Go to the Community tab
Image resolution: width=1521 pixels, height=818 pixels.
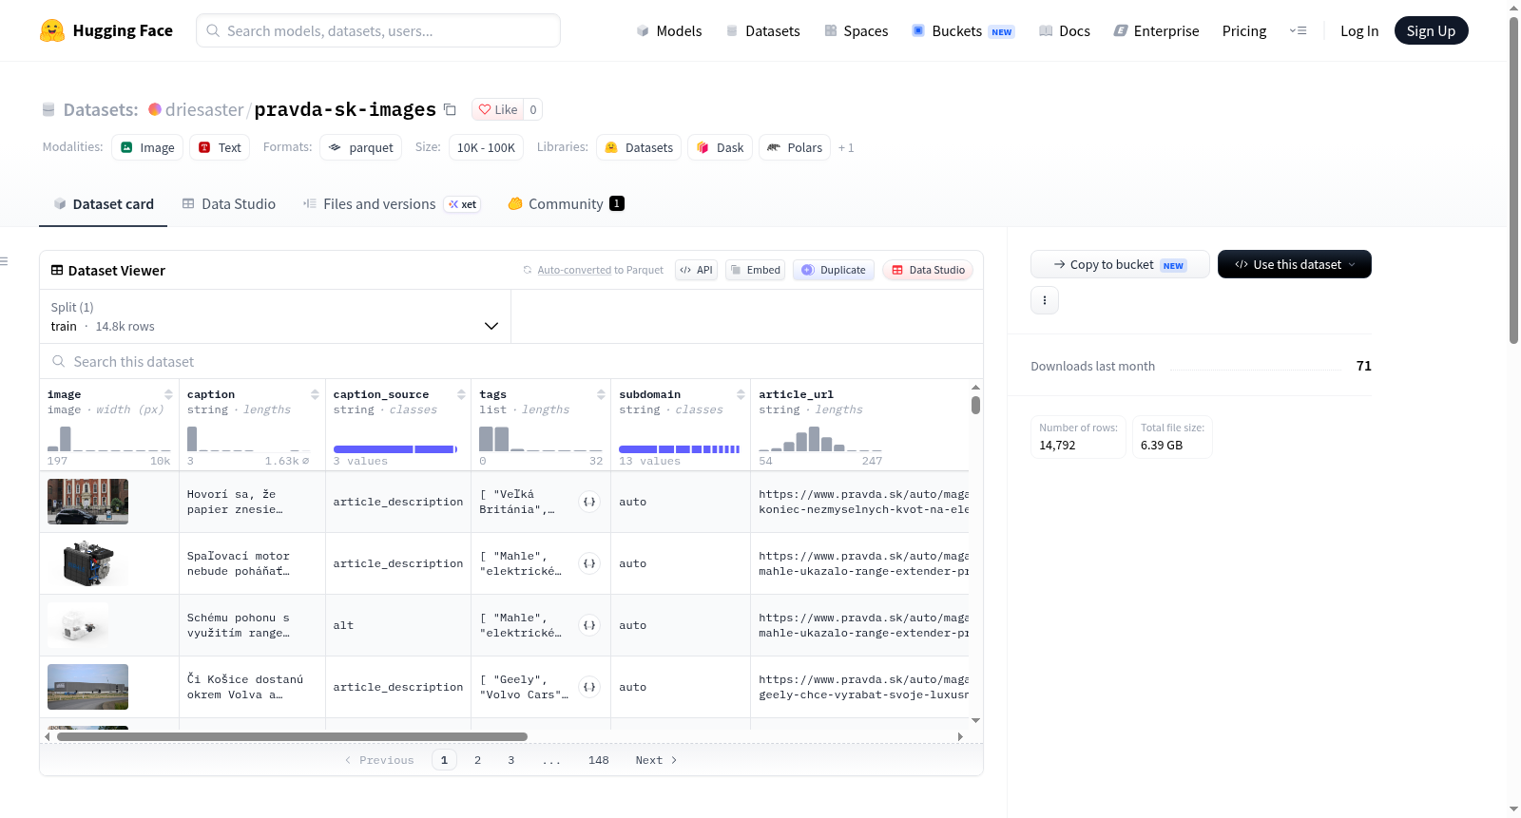567,204
